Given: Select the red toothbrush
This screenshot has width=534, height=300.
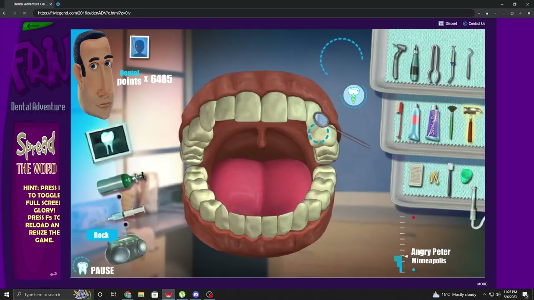Looking at the screenshot, I should point(400,120).
